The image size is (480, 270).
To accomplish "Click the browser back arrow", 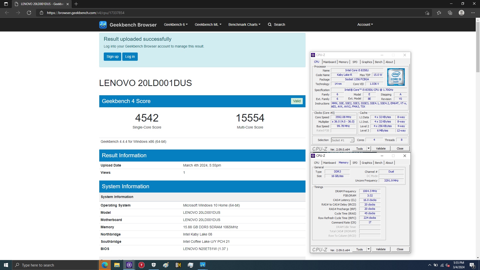I will (7, 13).
